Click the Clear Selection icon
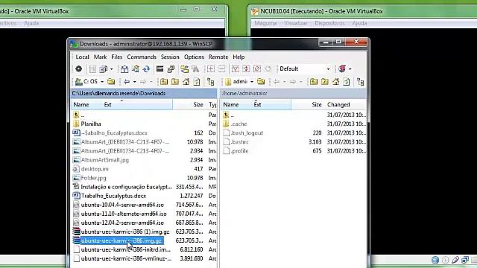This screenshot has height=268, width=477. tap(257, 69)
